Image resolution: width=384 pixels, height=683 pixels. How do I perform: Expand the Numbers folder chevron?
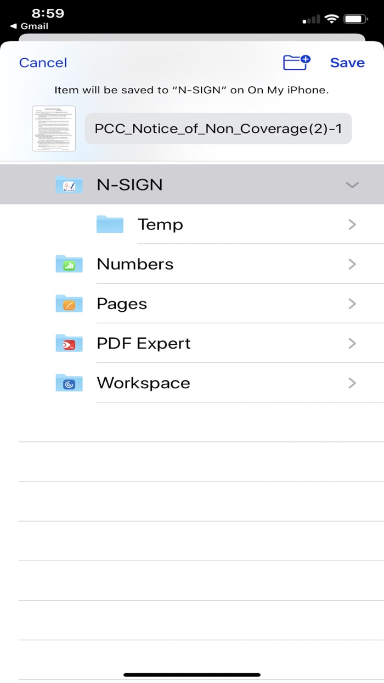(352, 264)
